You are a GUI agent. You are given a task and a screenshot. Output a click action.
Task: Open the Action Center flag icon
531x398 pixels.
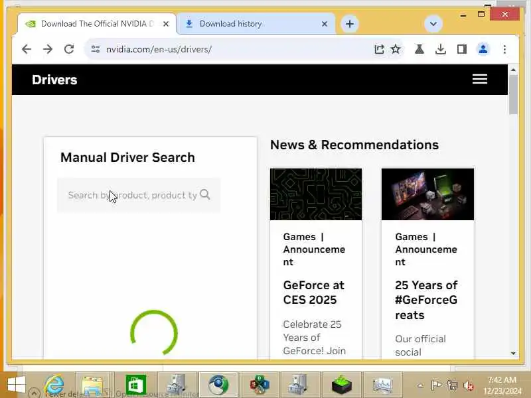point(436,385)
